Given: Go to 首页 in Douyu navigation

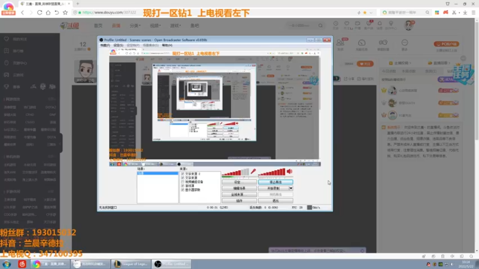Looking at the screenshot, I should click(x=98, y=26).
